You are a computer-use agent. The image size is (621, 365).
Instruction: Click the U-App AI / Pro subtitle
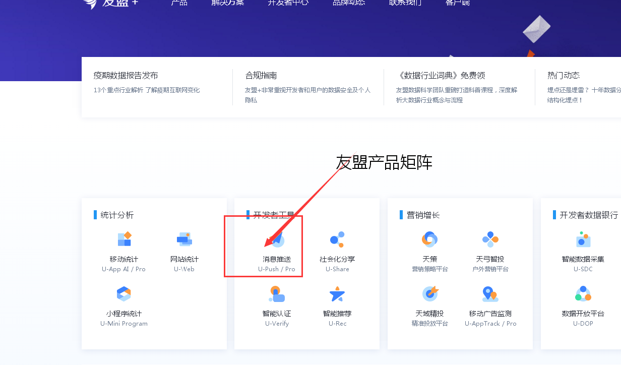coord(123,269)
